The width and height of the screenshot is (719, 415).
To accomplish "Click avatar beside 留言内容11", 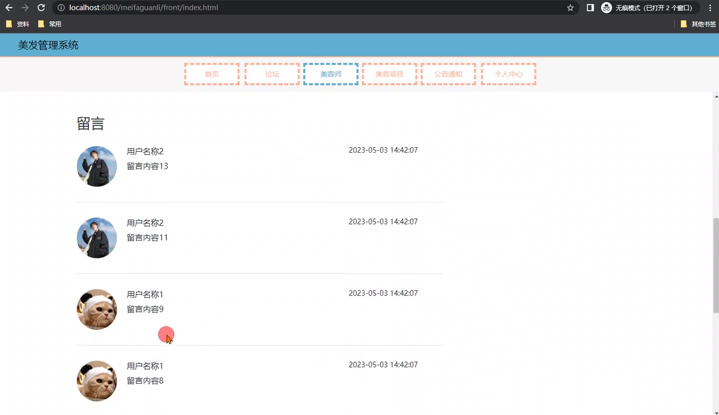I will click(x=97, y=238).
